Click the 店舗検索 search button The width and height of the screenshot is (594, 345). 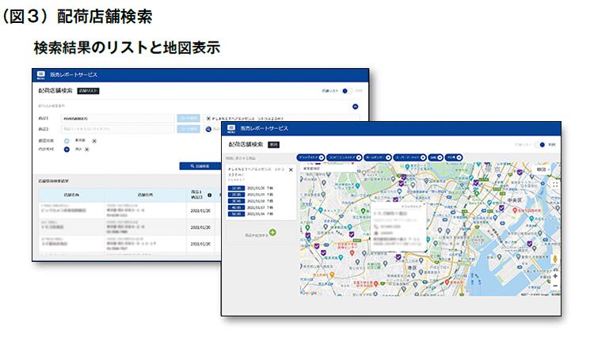pyautogui.click(x=200, y=166)
